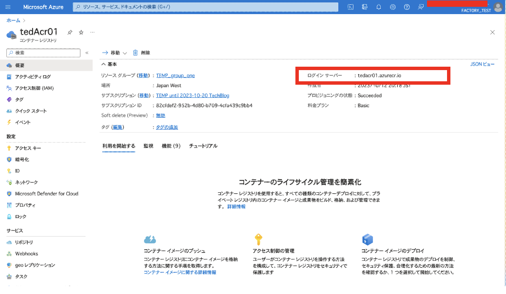The image size is (506, 294).
Task: Open the more options ellipsis next to tedAcr01
Action: tap(92, 32)
